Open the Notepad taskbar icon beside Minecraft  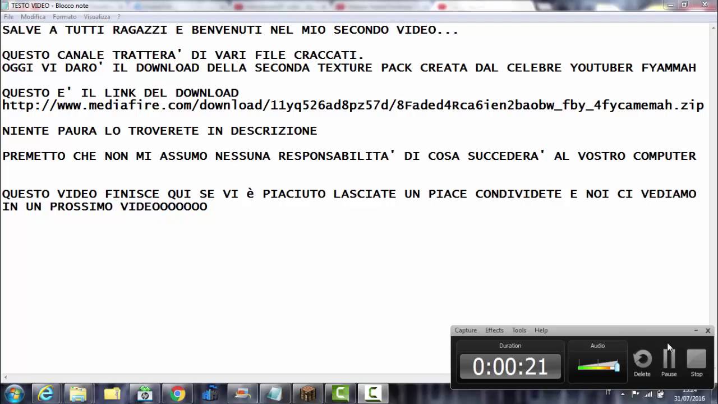[275, 394]
